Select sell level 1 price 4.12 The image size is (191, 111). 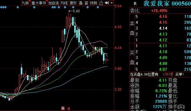click(x=163, y=40)
